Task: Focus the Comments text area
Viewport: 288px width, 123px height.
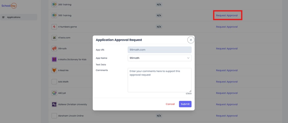Action: pos(159,80)
